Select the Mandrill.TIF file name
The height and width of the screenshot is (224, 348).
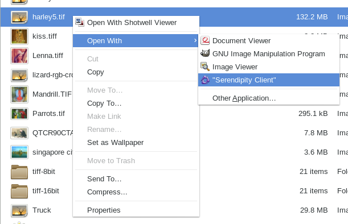[x=52, y=94]
